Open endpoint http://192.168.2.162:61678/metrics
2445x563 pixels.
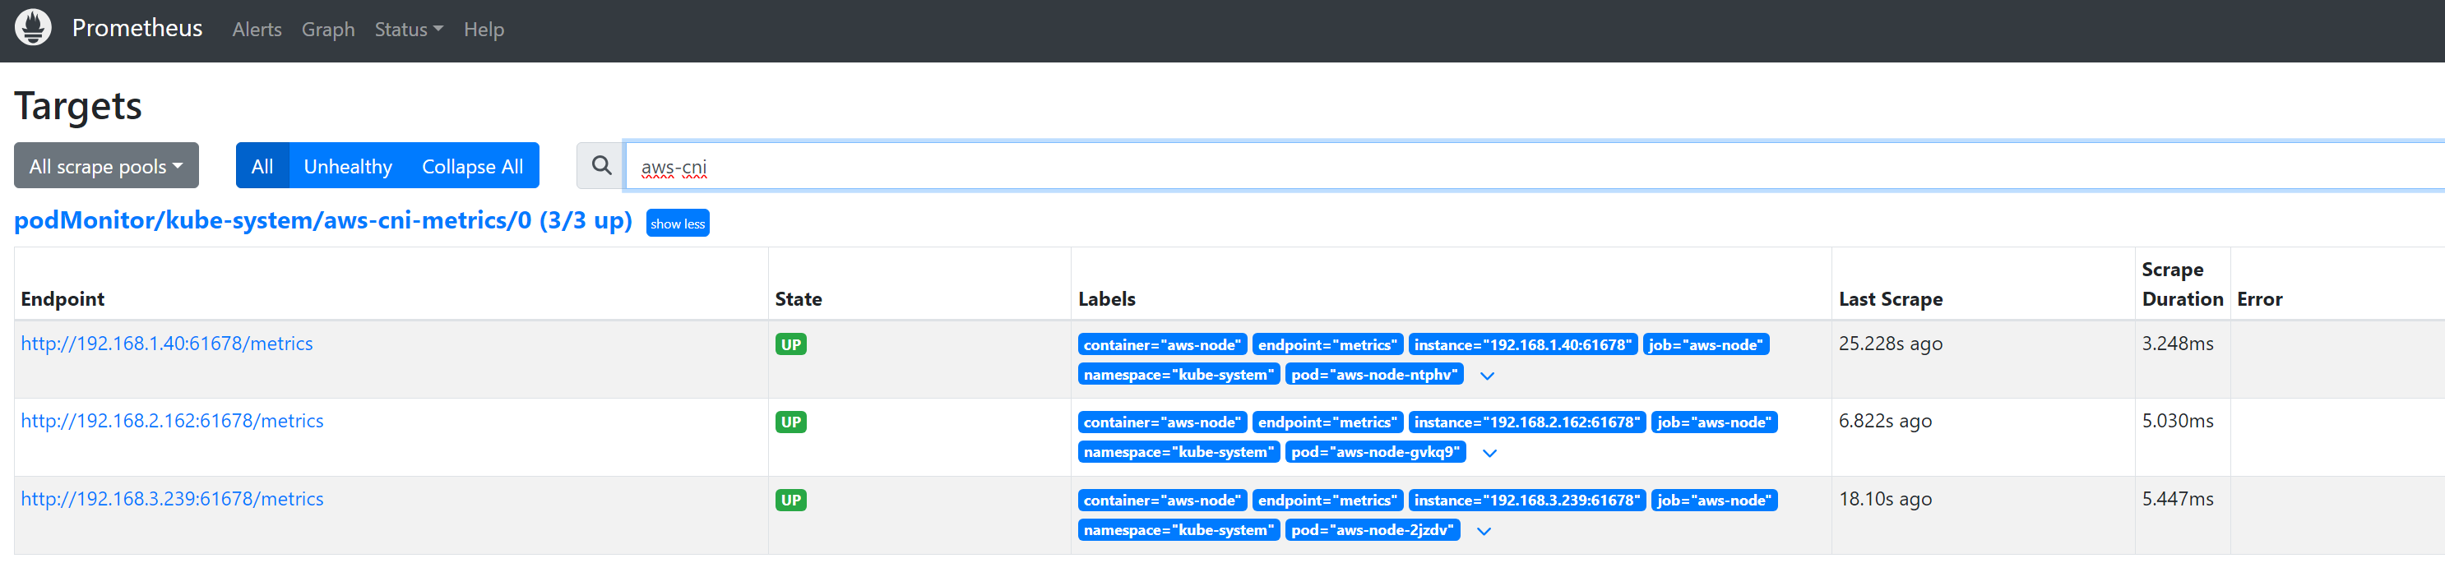[x=172, y=421]
